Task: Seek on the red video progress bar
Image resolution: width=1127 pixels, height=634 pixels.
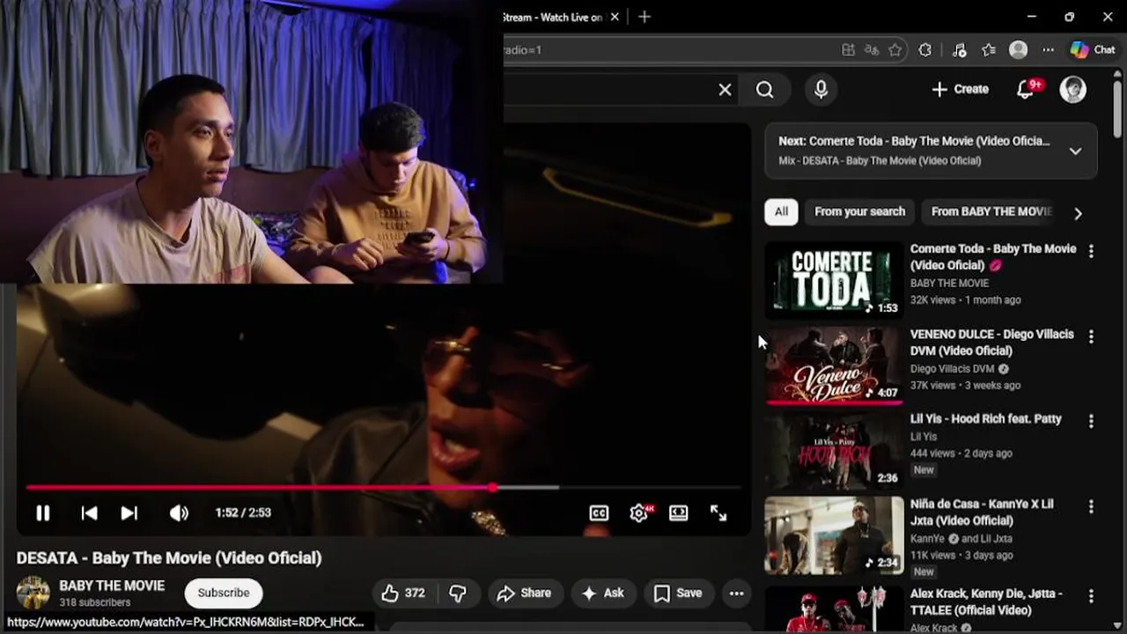Action: [x=384, y=487]
